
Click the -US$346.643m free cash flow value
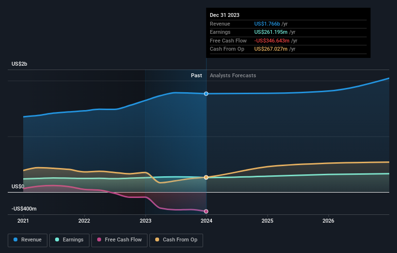click(x=272, y=41)
